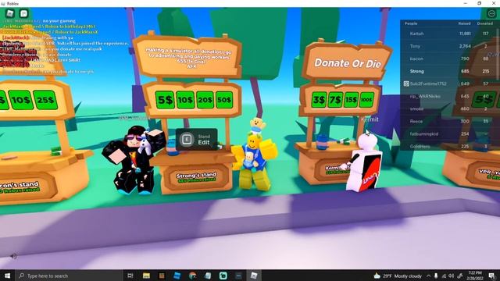Open the taskbar clock and date
This screenshot has height=281, width=500.
coord(474,276)
